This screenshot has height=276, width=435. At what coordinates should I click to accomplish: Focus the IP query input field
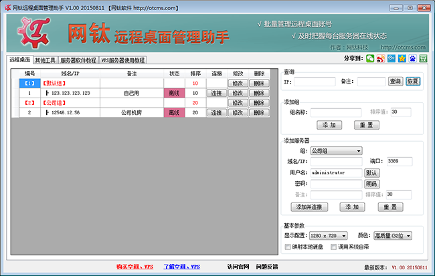pos(315,82)
